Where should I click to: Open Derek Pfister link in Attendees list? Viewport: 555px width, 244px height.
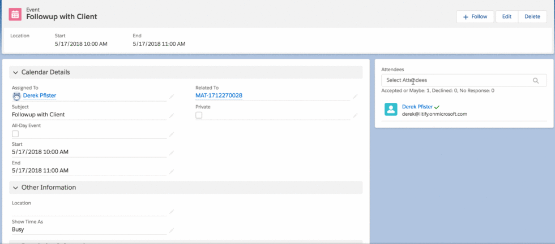click(x=417, y=106)
